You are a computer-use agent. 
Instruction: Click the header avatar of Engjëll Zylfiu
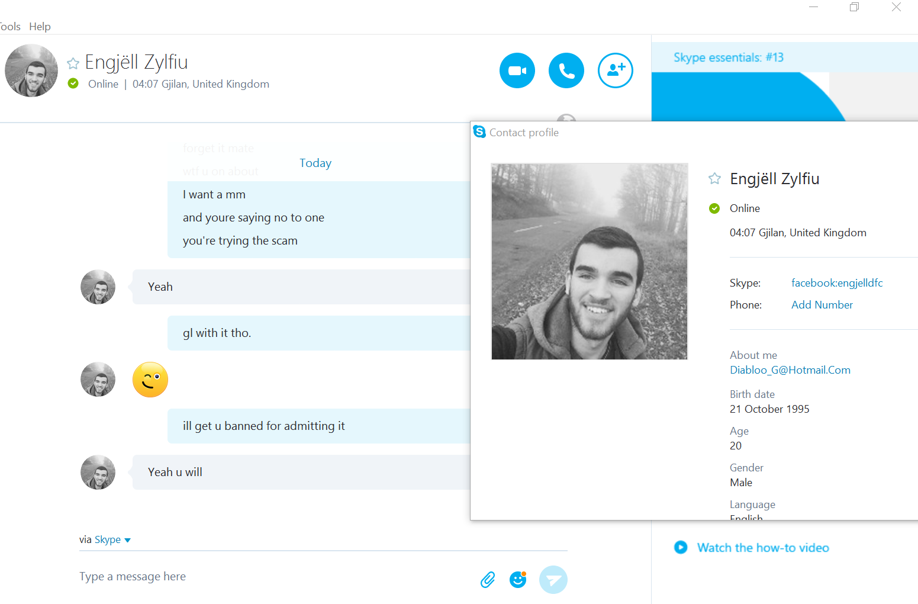(x=31, y=70)
